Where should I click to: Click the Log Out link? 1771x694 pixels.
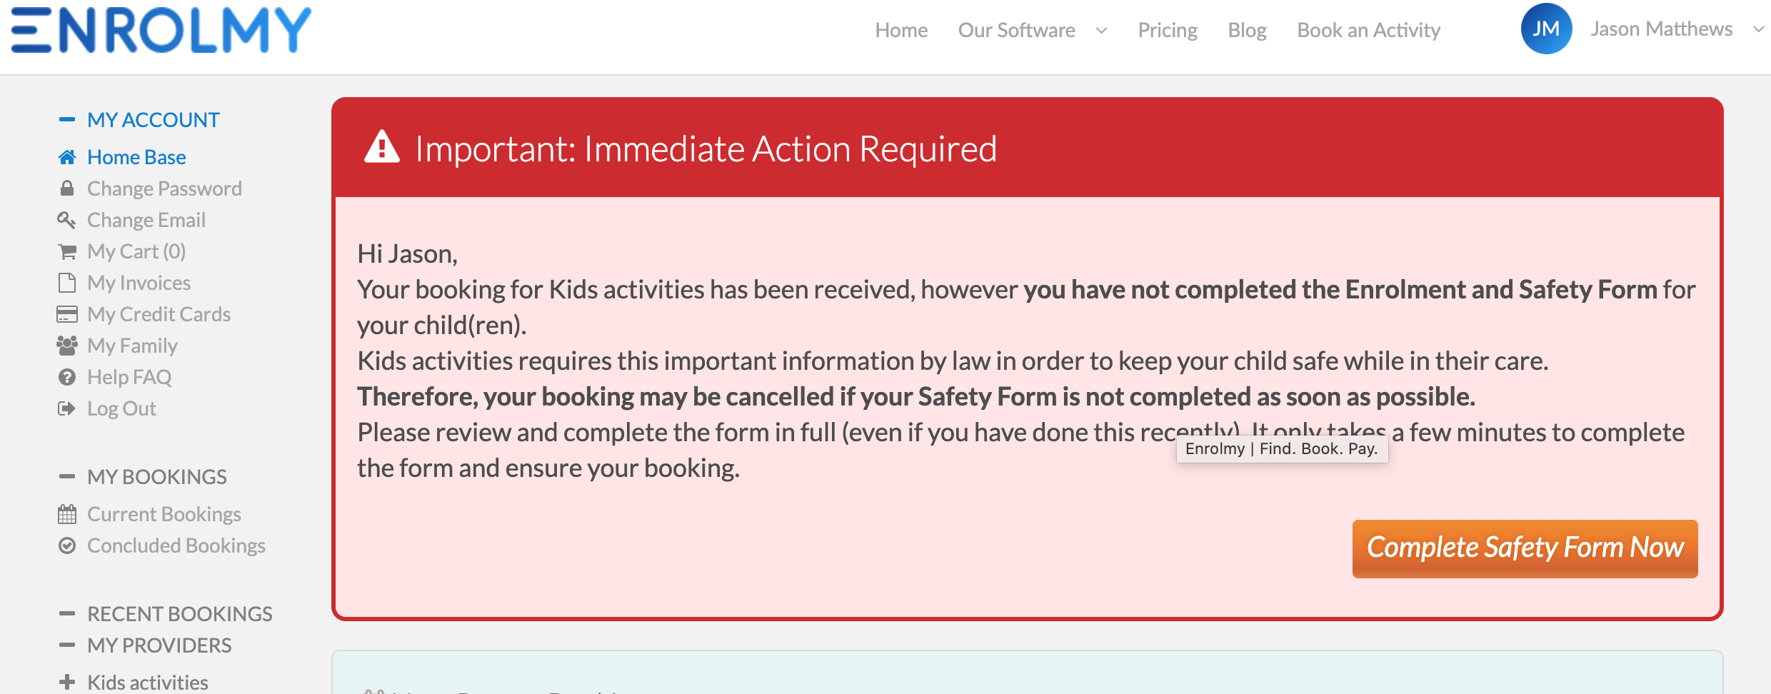[121, 408]
